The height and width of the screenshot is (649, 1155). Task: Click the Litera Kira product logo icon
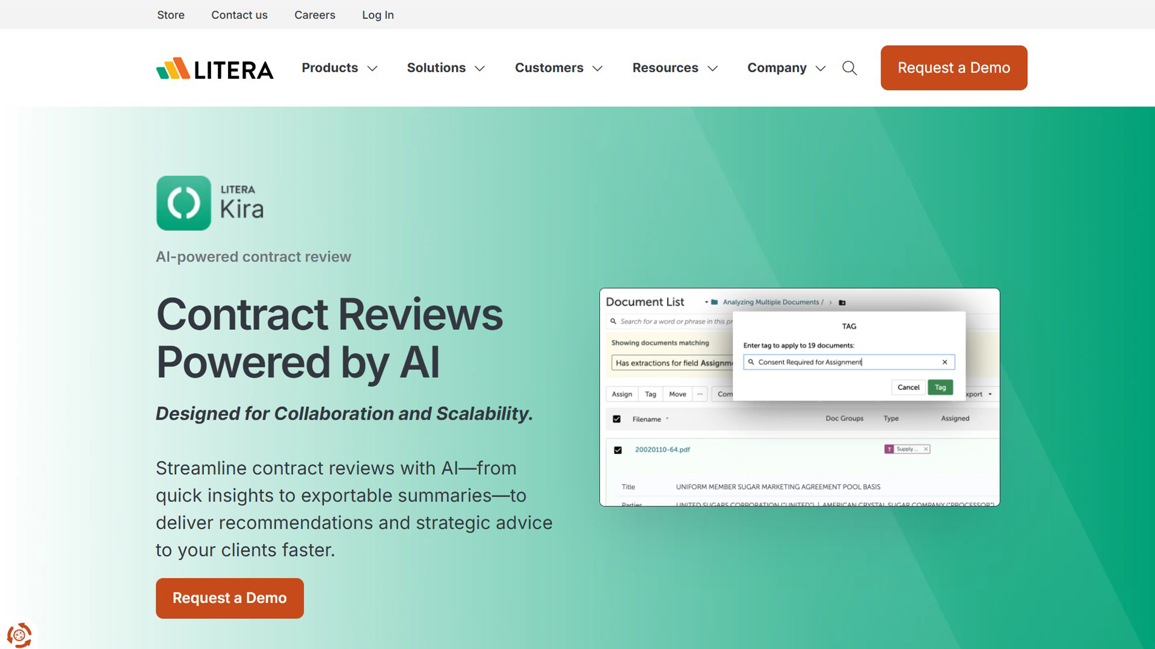coord(183,203)
